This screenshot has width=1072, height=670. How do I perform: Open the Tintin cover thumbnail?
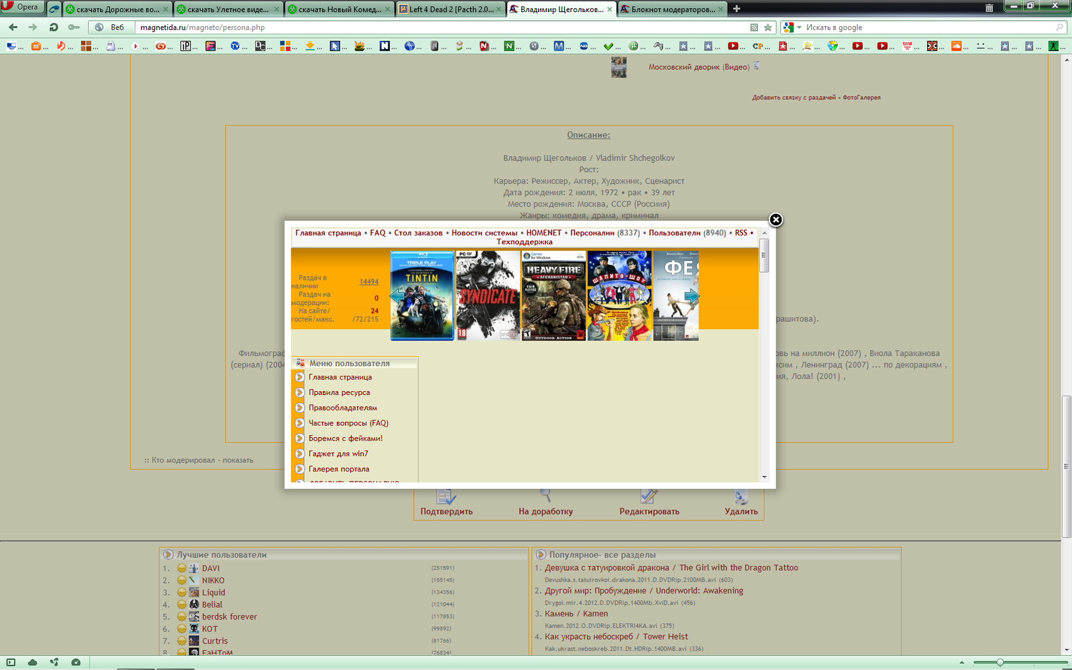pyautogui.click(x=422, y=296)
